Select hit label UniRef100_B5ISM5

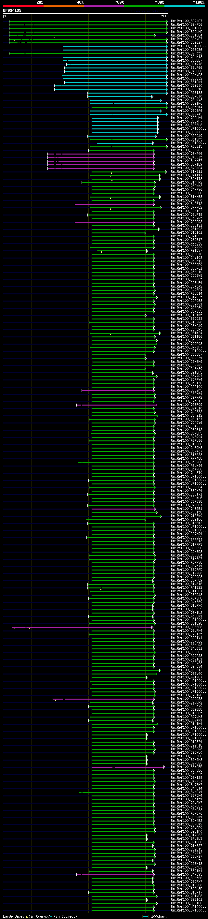tap(187, 139)
